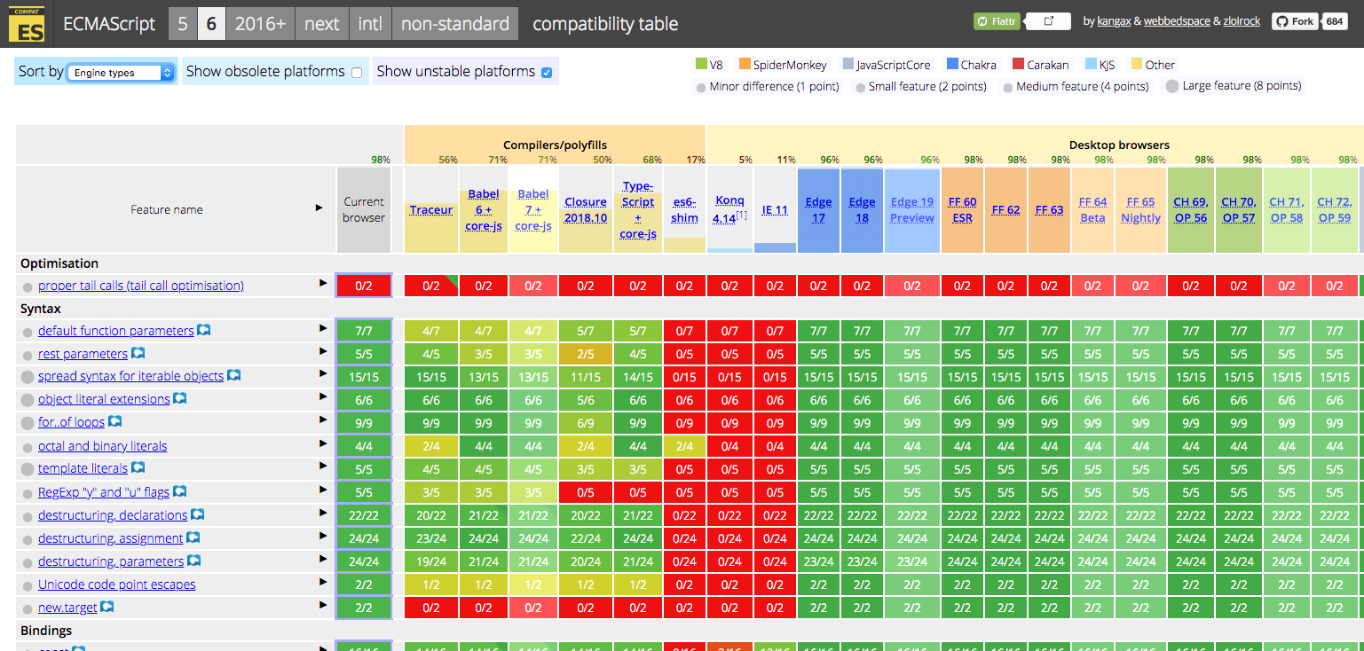Toggle Show obsolete platforms checkbox
Viewport: 1364px width, 651px height.
click(x=357, y=73)
